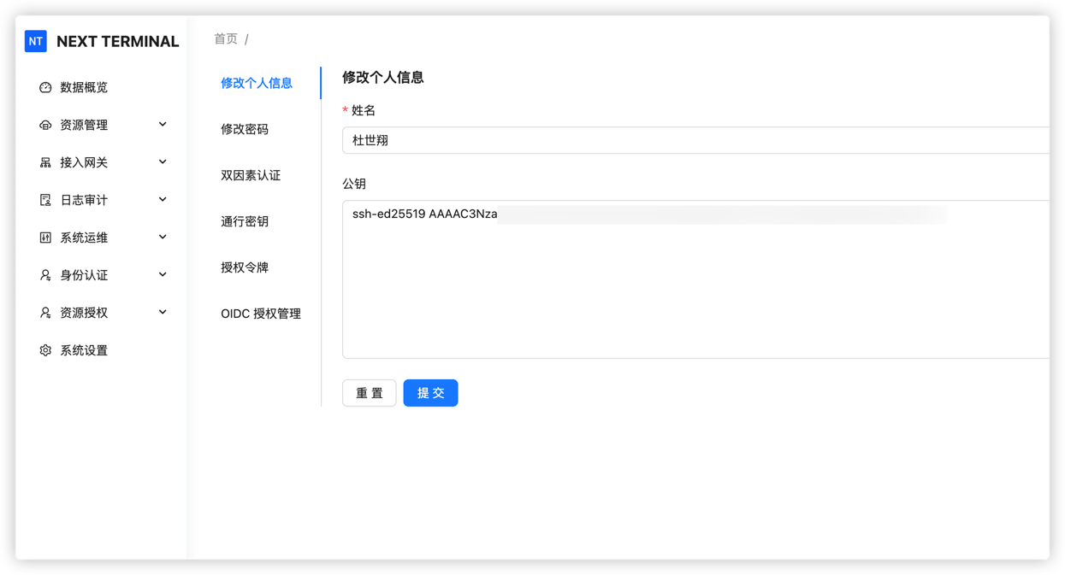The height and width of the screenshot is (575, 1065).
Task: Select the 通行密钥 tab
Action: click(x=245, y=221)
